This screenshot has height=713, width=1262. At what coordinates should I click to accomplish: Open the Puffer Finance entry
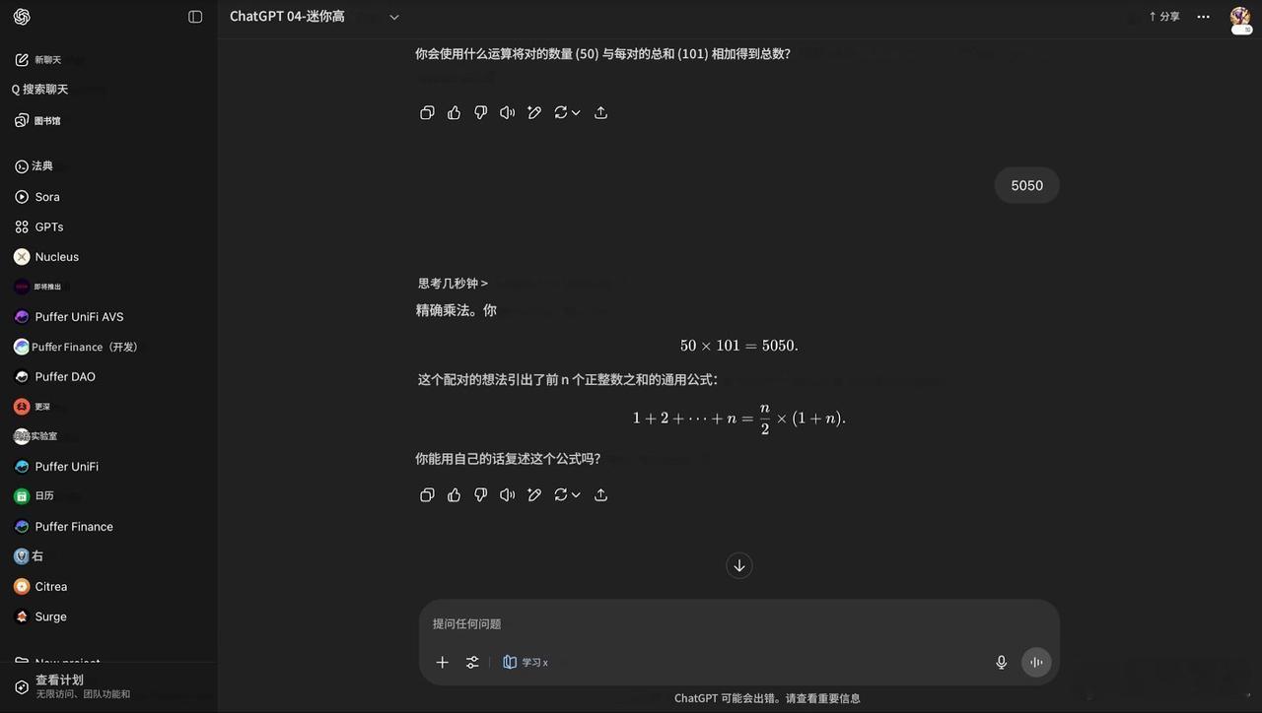click(x=65, y=527)
